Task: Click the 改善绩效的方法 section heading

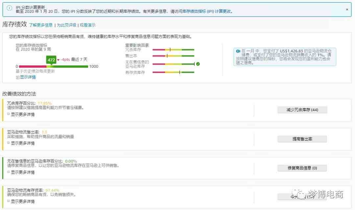Action: 19,94
